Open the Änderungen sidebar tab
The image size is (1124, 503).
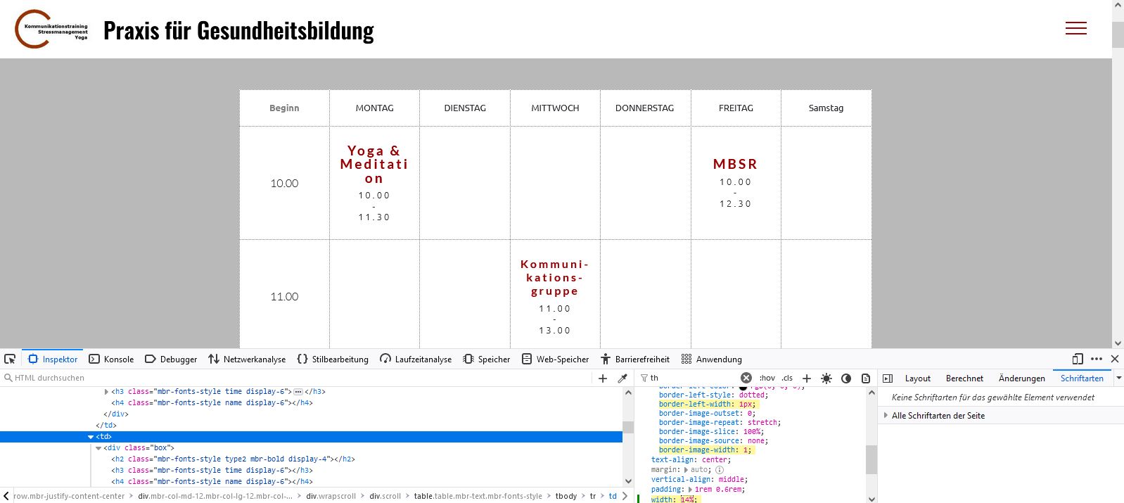[x=1021, y=378]
